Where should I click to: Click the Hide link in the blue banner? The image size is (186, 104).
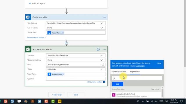coord(159,63)
